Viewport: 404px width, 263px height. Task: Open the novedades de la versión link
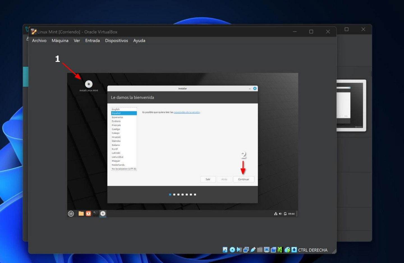(x=187, y=112)
